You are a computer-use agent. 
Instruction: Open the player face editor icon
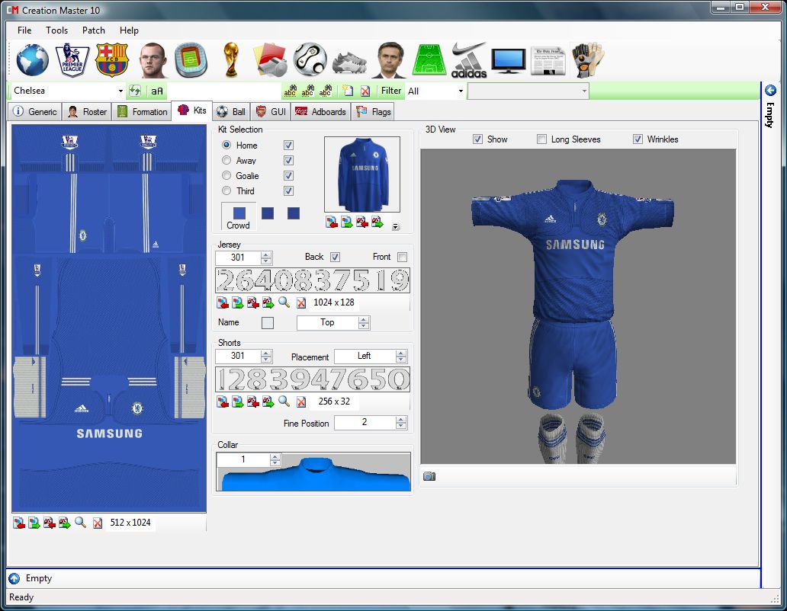pyautogui.click(x=152, y=60)
